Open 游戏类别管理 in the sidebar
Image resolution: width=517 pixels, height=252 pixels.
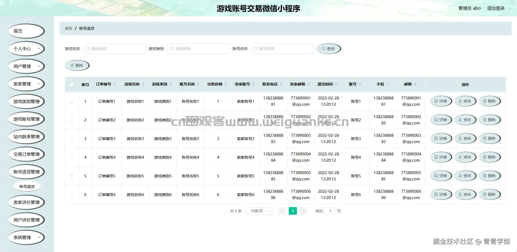(26, 101)
